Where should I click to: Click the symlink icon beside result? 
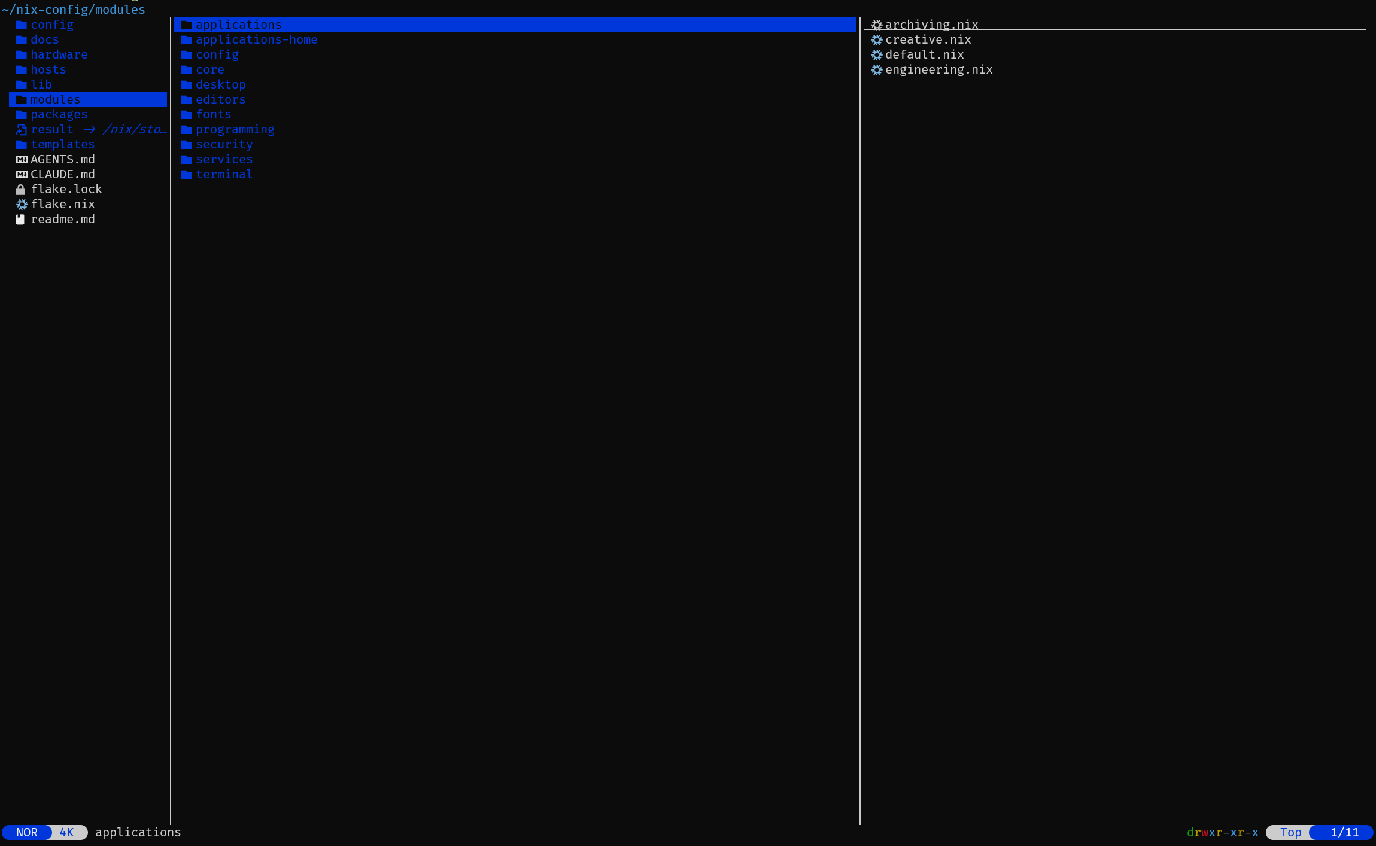[x=22, y=130]
